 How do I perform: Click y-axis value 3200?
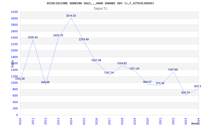pos(14,12)
